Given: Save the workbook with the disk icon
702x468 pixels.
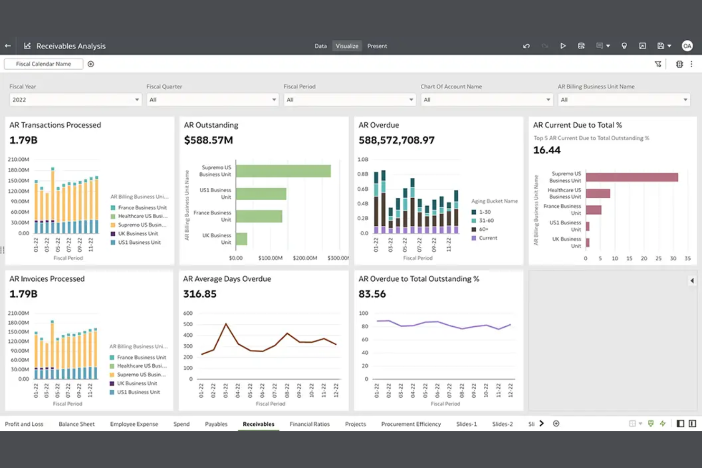Looking at the screenshot, I should pyautogui.click(x=660, y=46).
